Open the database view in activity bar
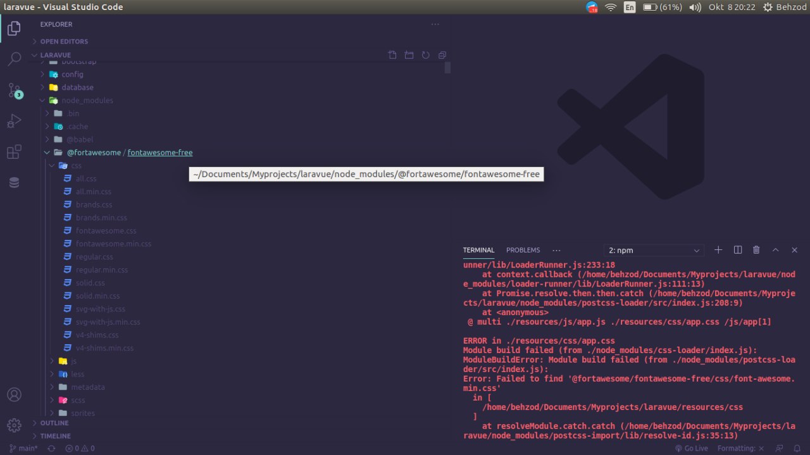 [14, 182]
